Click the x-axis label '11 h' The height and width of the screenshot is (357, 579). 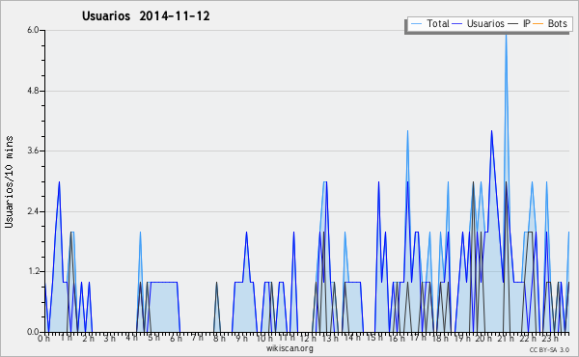(x=287, y=338)
